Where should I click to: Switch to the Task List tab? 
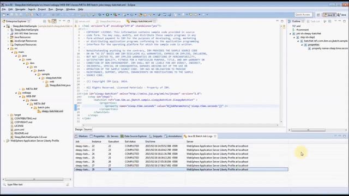click(314, 21)
